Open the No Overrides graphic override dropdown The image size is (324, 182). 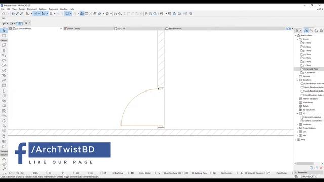point(237,173)
